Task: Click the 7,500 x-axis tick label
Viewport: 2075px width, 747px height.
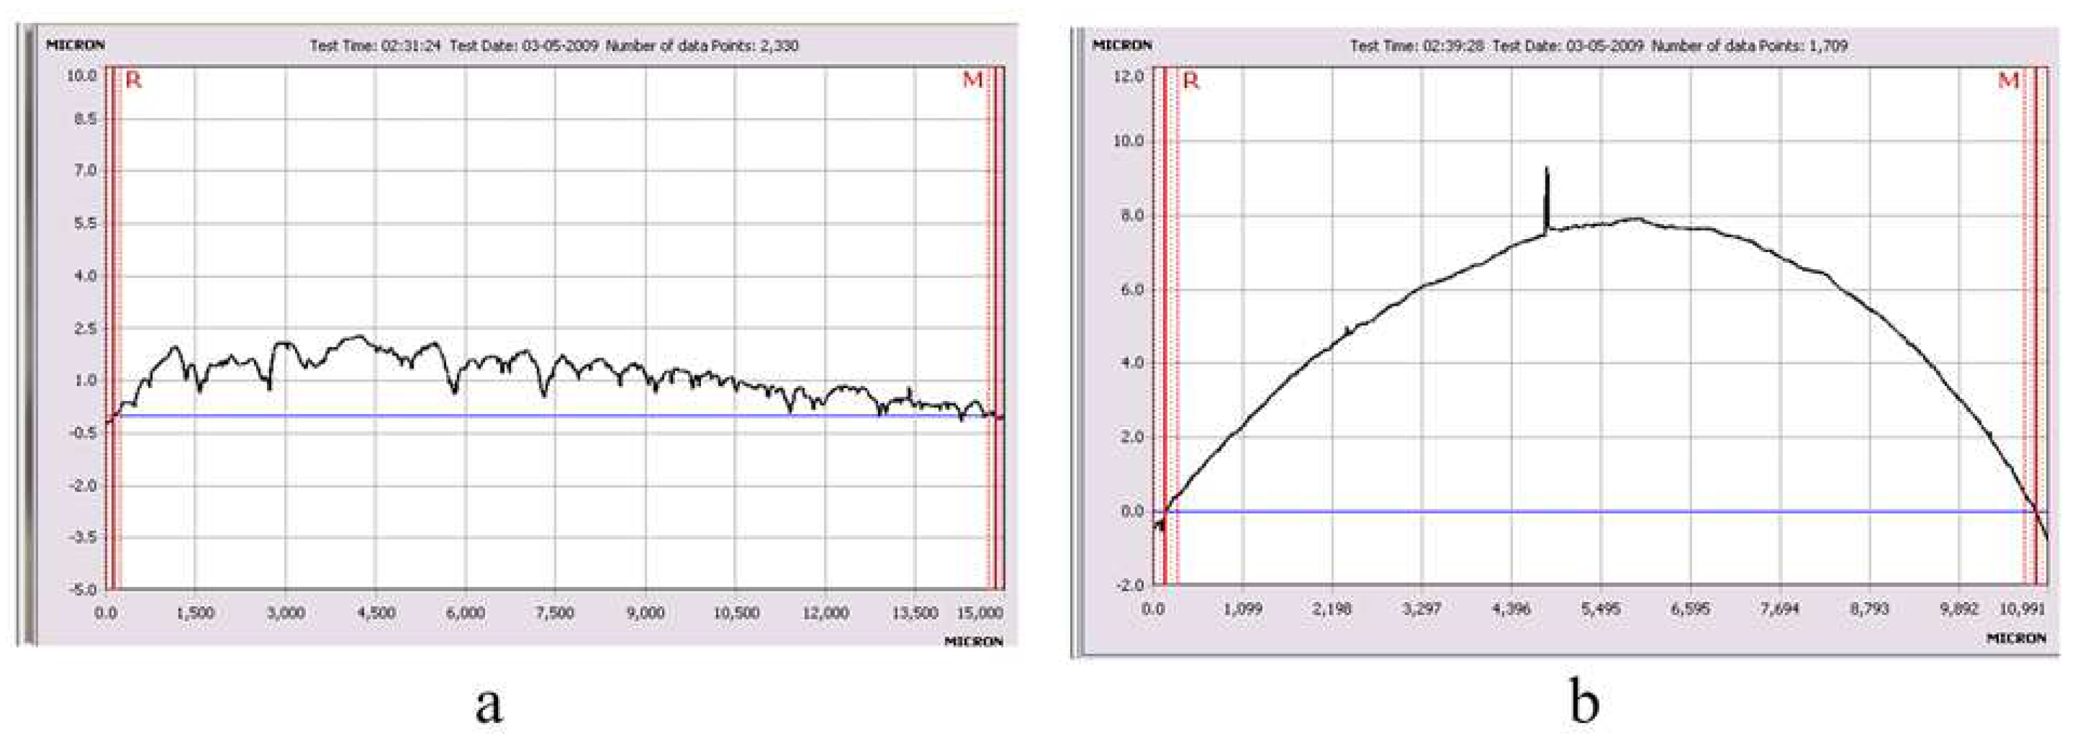Action: [x=555, y=614]
